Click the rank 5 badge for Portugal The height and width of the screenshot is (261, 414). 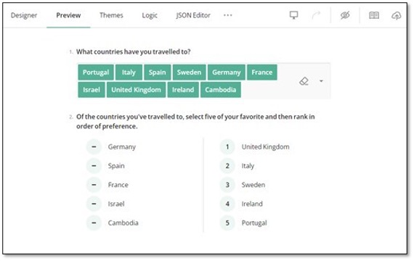(227, 223)
